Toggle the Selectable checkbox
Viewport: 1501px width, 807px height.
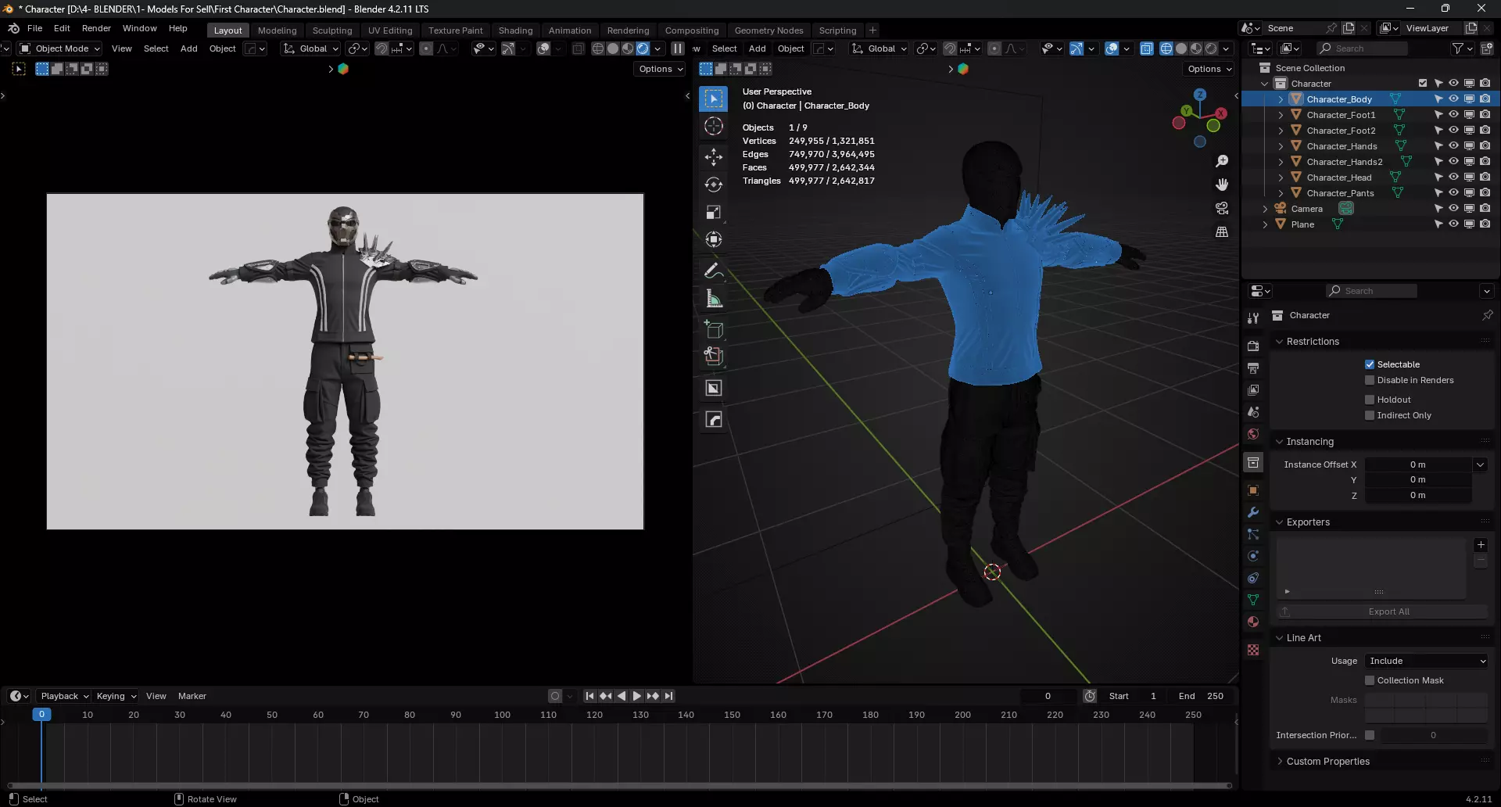point(1370,364)
